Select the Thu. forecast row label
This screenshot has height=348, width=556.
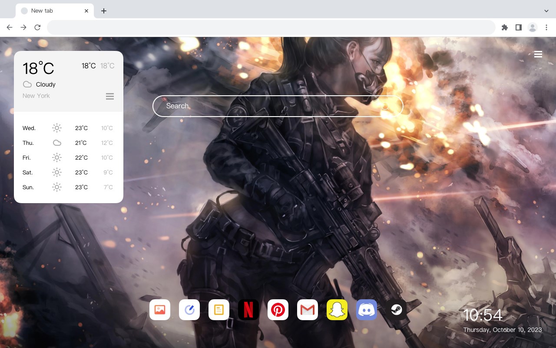coord(28,143)
